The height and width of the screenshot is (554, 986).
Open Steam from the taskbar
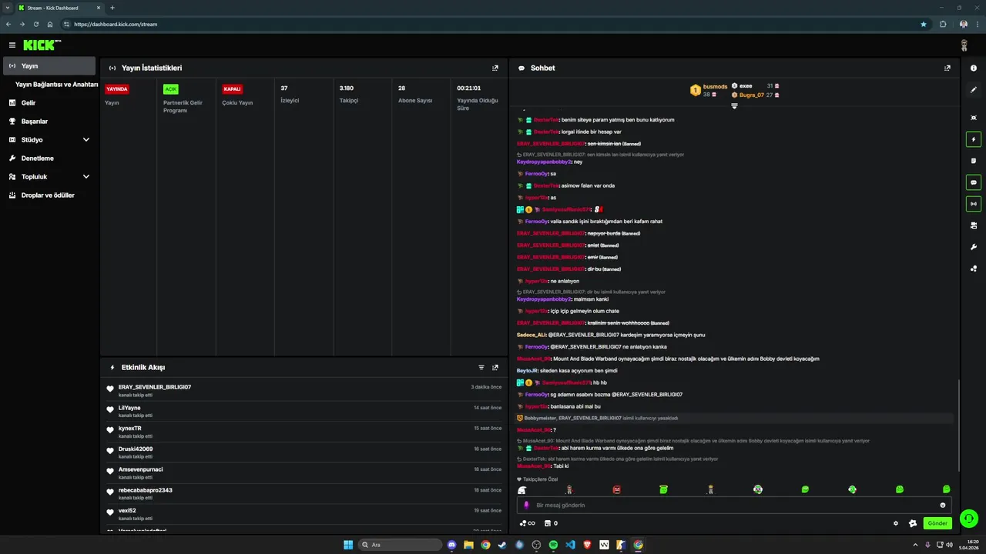click(502, 545)
